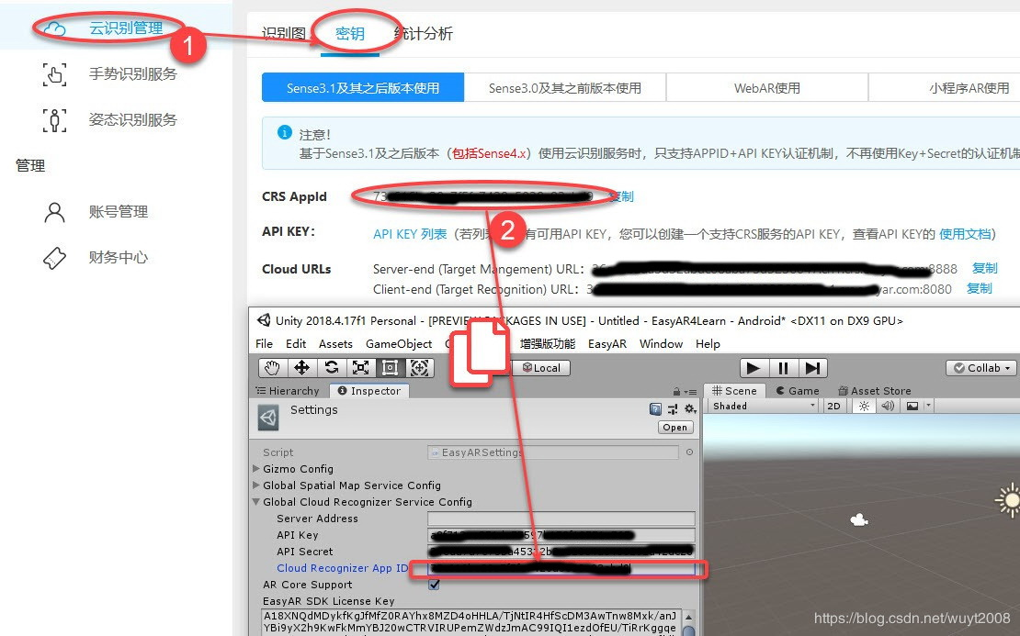Open the 增强版功能 menu in Unity
Viewport: 1020px width, 636px height.
pos(547,343)
